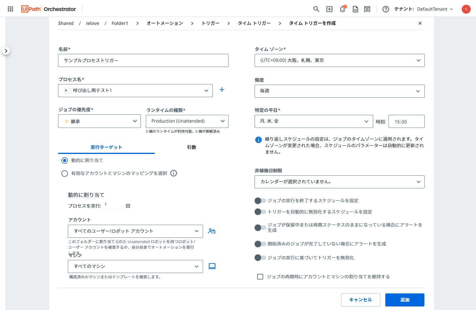The height and width of the screenshot is (310, 476).
Task: Click runtime availability text under runtime type
Action: [x=183, y=131]
